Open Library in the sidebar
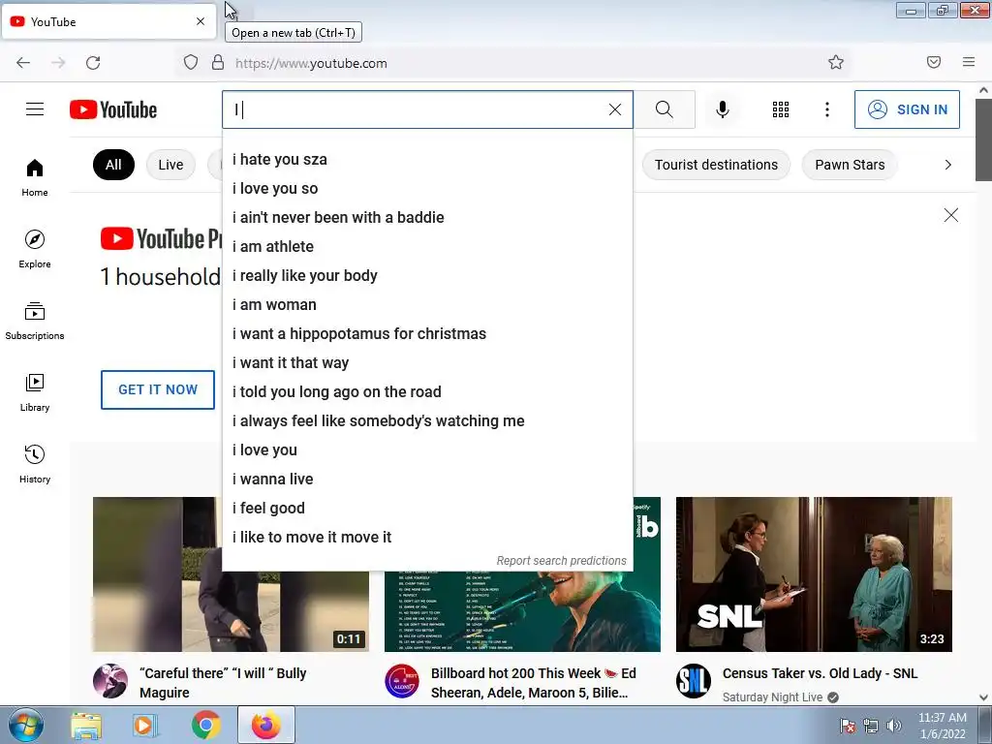The height and width of the screenshot is (744, 992). tap(35, 393)
